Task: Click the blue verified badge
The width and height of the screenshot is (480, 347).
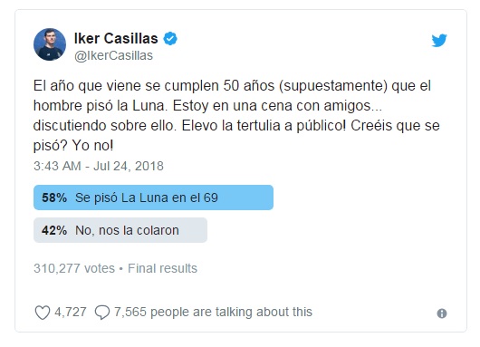Action: [170, 39]
